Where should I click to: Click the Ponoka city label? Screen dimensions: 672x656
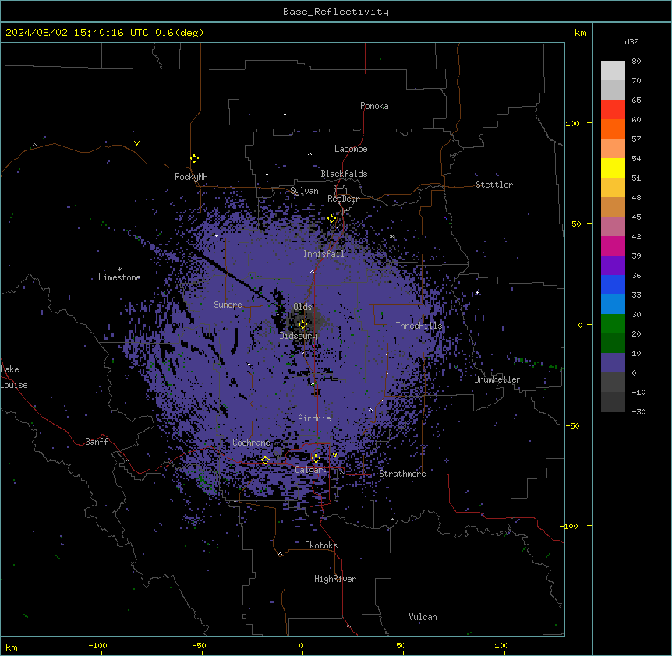[x=374, y=106]
